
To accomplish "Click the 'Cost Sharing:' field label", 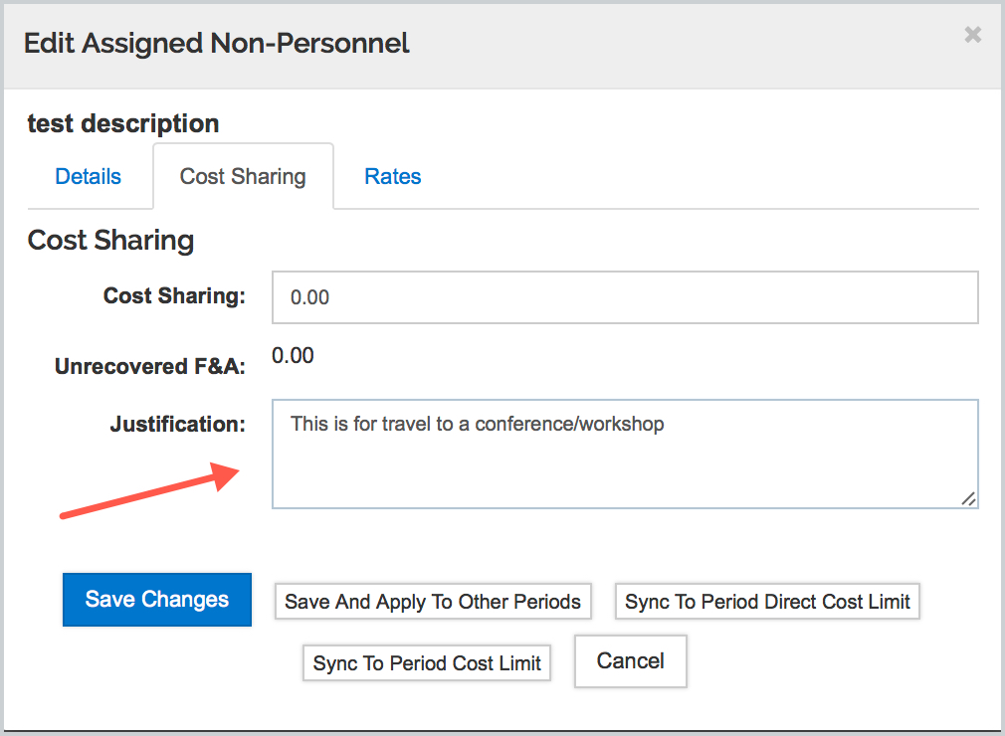I will click(x=174, y=295).
